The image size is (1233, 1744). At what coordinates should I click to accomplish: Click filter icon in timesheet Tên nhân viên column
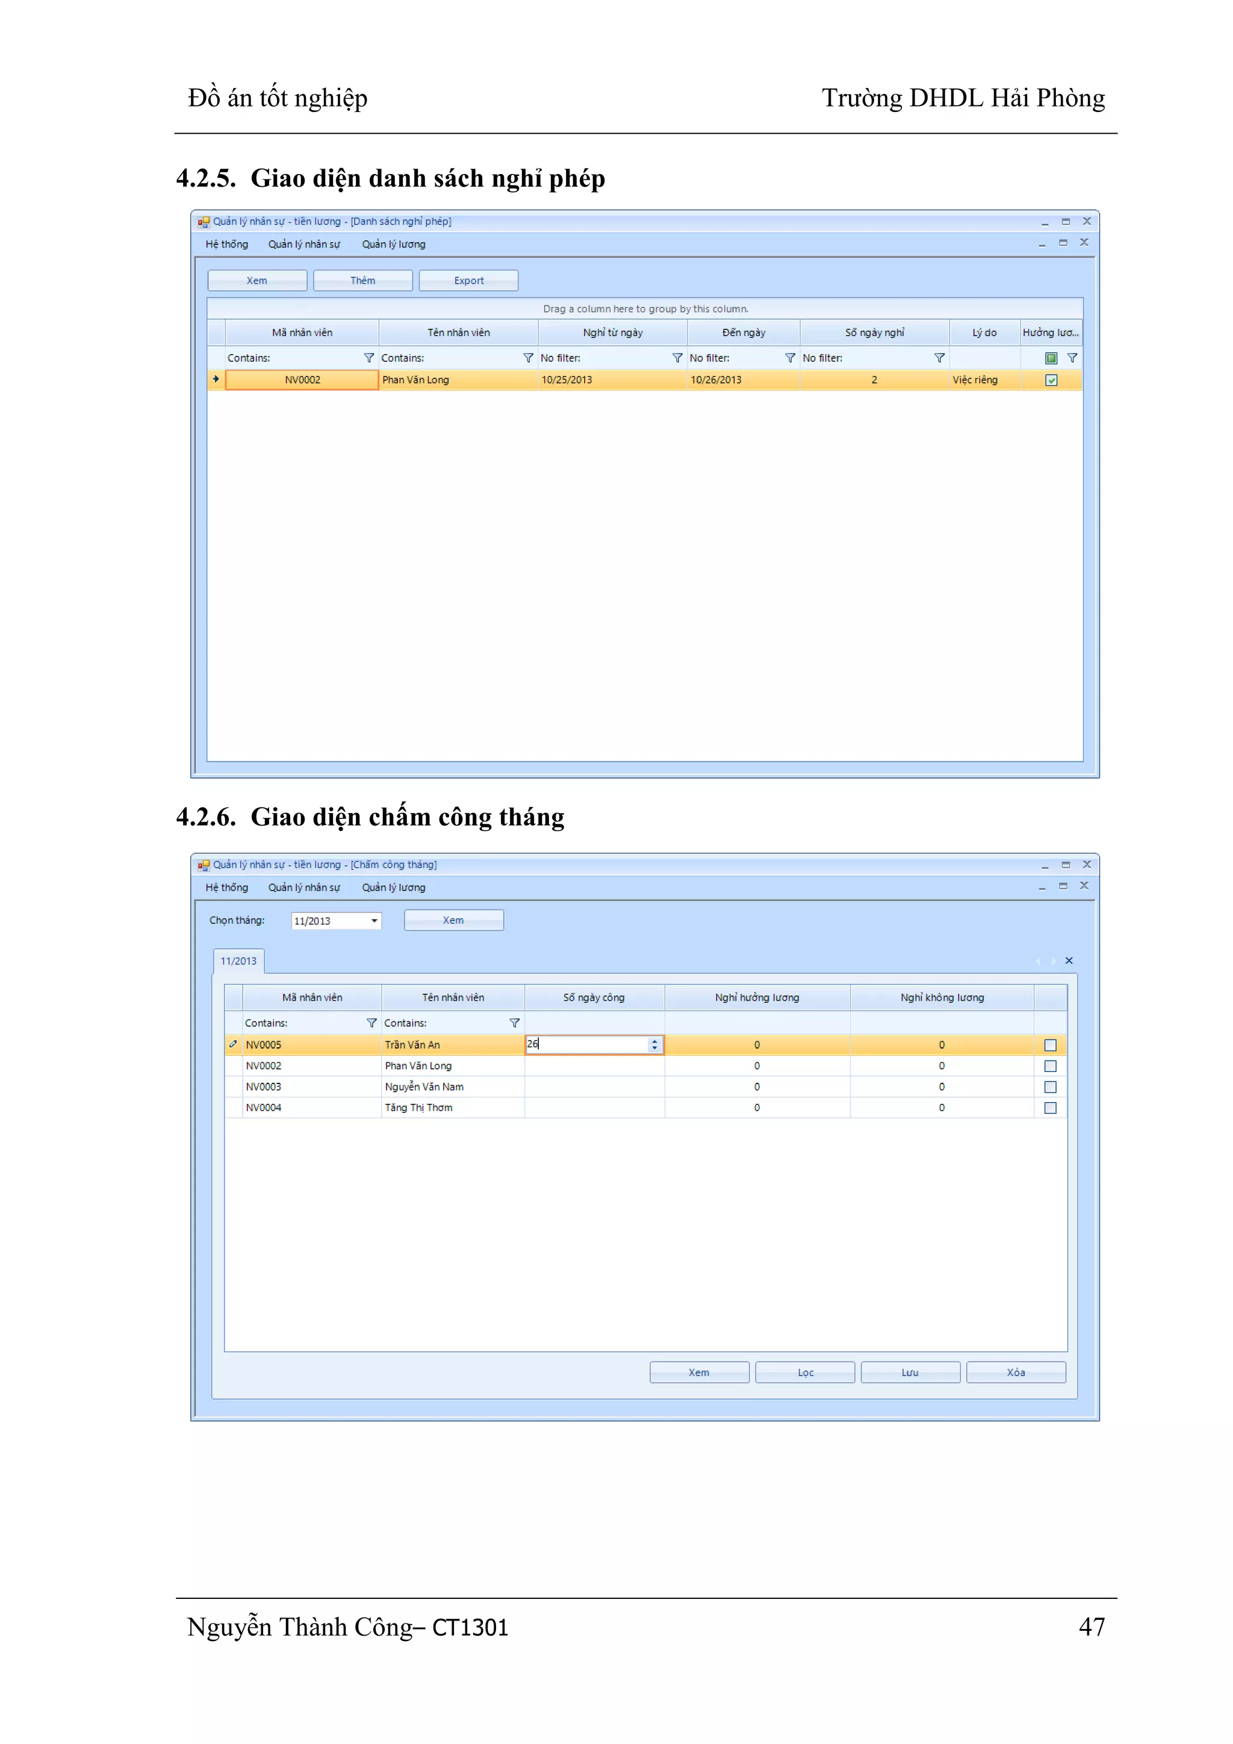514,1023
